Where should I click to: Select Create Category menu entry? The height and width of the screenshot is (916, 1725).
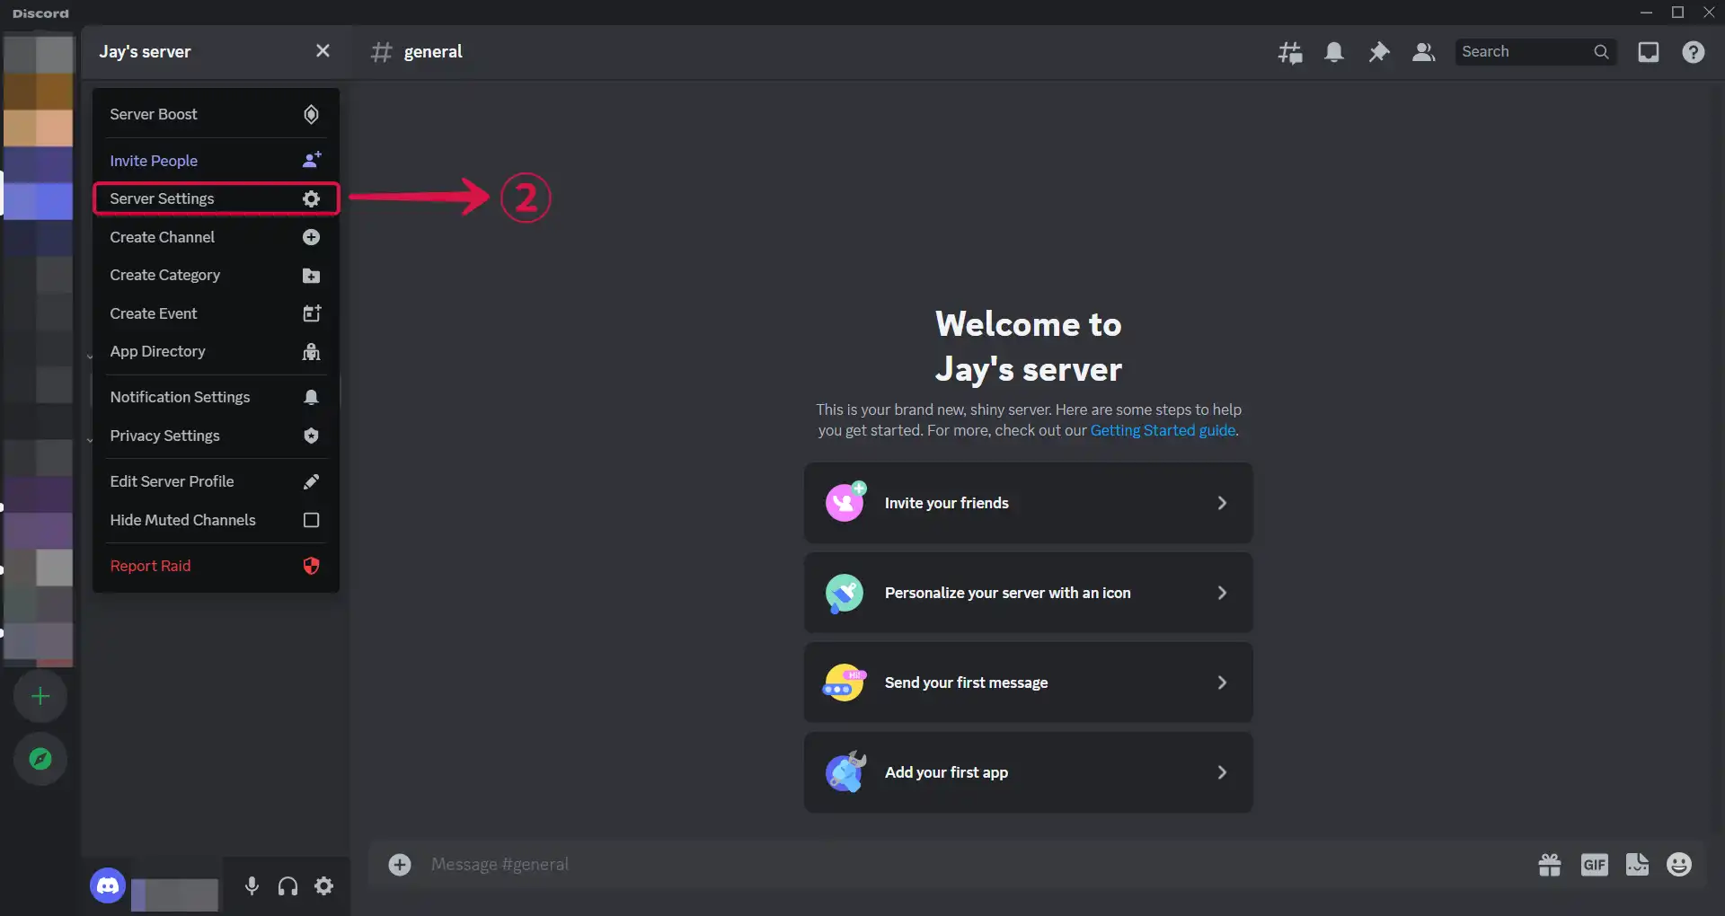click(216, 275)
